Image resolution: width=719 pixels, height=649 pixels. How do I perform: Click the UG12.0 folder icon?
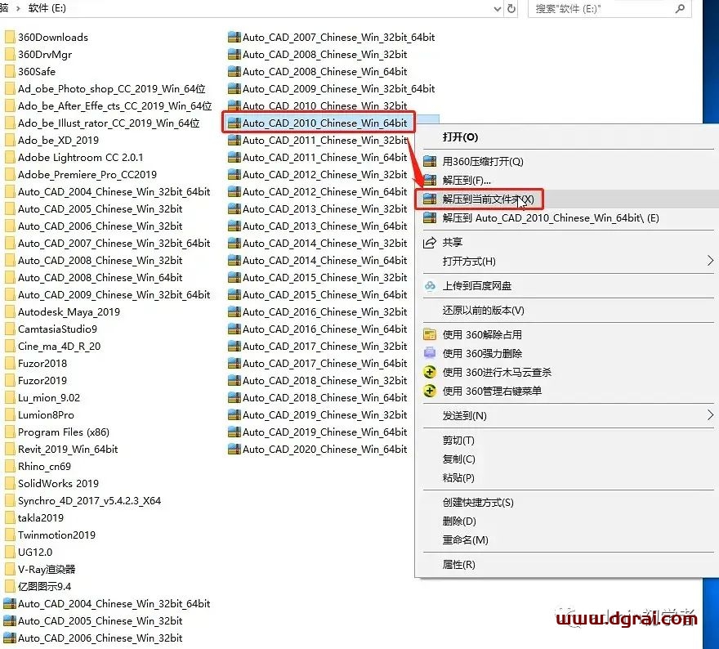(10, 552)
